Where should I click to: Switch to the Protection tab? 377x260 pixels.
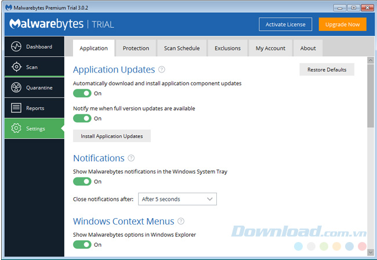point(136,48)
